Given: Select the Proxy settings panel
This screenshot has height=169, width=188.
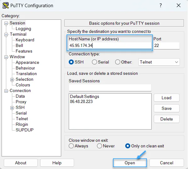Looking at the screenshot, I should click(21, 102).
